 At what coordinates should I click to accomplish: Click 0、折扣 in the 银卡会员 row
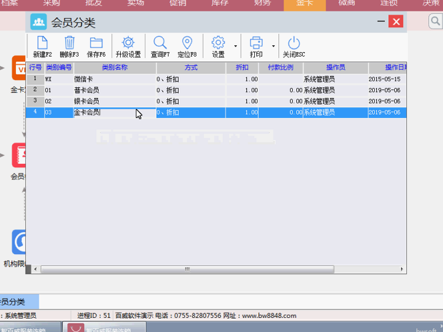pos(191,101)
